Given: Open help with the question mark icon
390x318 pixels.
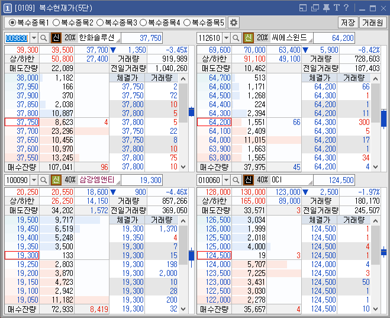Looking at the screenshot, I should tap(346, 8).
